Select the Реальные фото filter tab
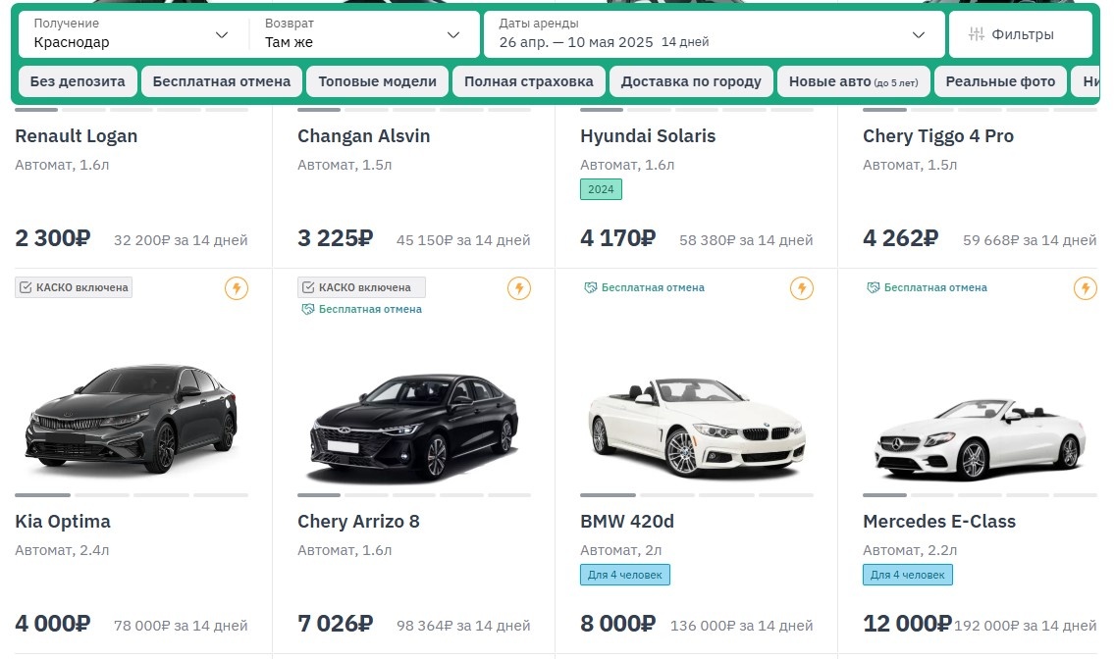 [1000, 81]
